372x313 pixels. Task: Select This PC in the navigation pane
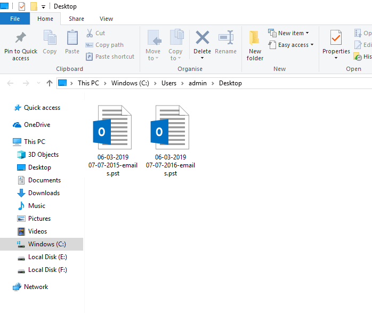click(x=35, y=141)
